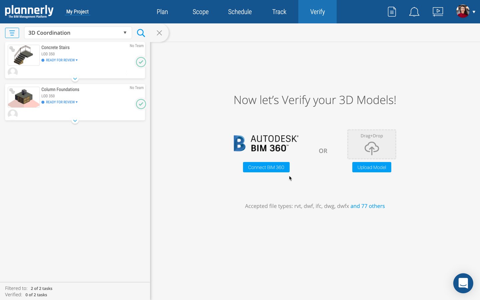The height and width of the screenshot is (300, 480).
Task: Mark Column Foundations task as verified
Action: (141, 104)
